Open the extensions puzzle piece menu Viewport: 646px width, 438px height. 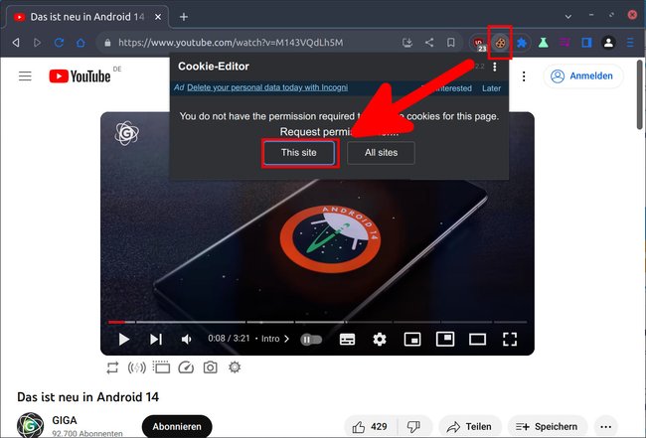(522, 43)
